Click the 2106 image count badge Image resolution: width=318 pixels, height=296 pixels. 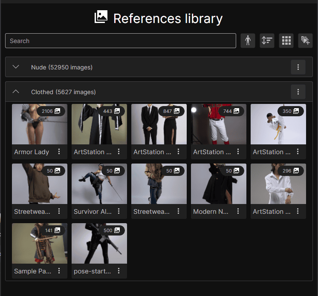51,111
